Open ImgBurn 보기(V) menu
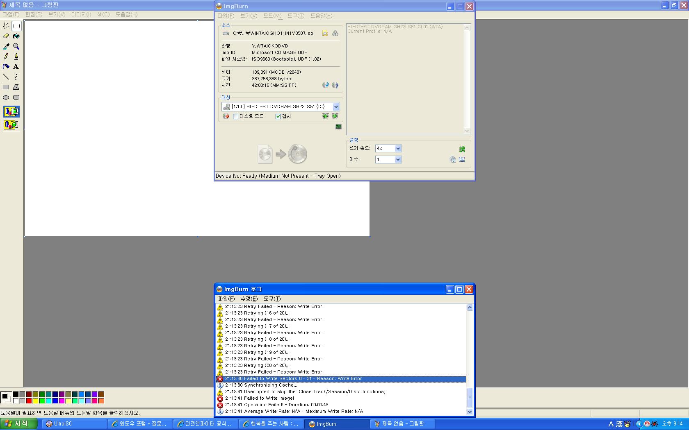This screenshot has width=689, height=430. pyautogui.click(x=249, y=16)
